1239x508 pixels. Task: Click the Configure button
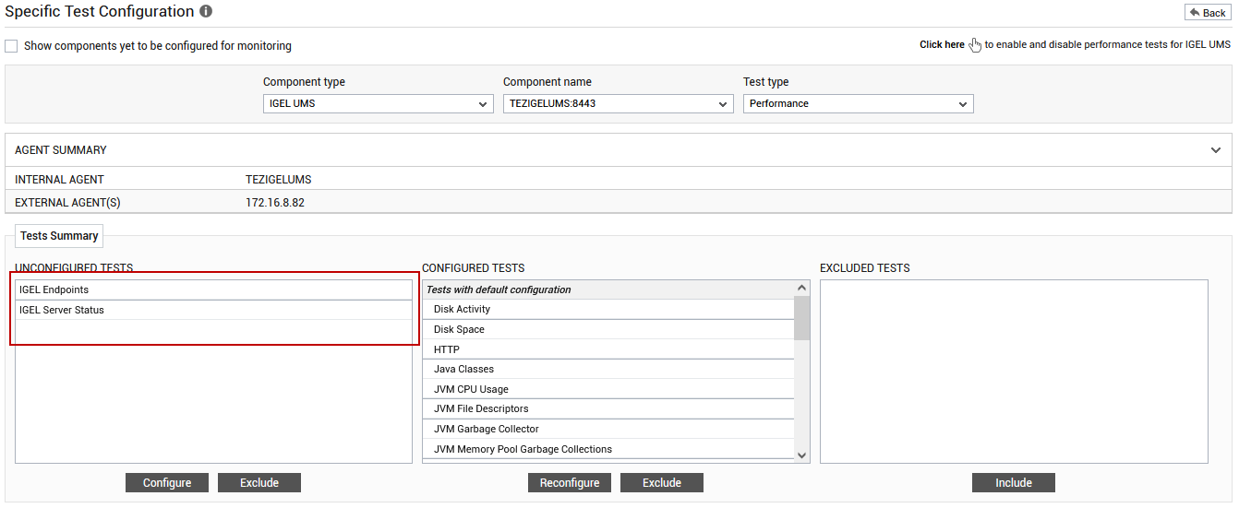click(x=167, y=483)
